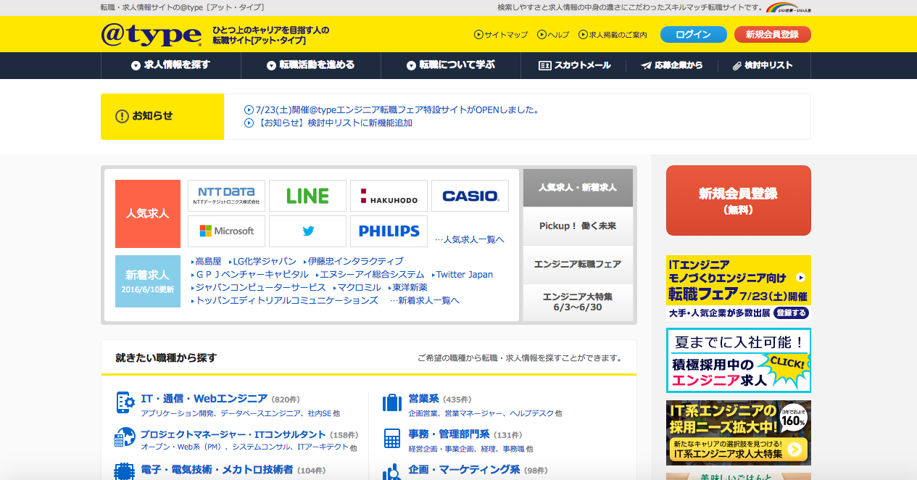917x480 pixels.
Task: Click the large 新規会員登録（無料） button
Action: [x=739, y=200]
